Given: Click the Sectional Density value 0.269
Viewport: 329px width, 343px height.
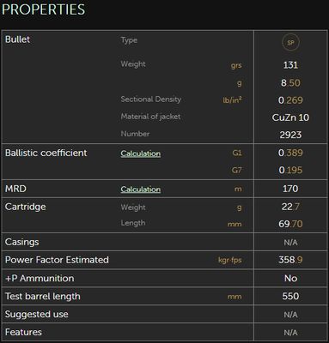Looking at the screenshot, I should [290, 100].
